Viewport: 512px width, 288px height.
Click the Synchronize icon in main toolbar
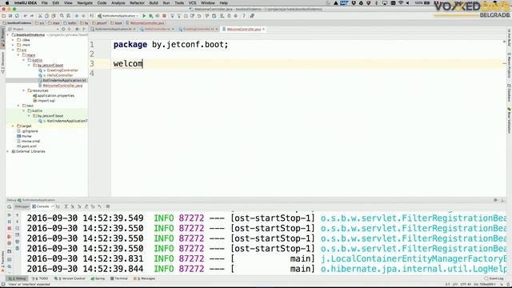pos(17,16)
